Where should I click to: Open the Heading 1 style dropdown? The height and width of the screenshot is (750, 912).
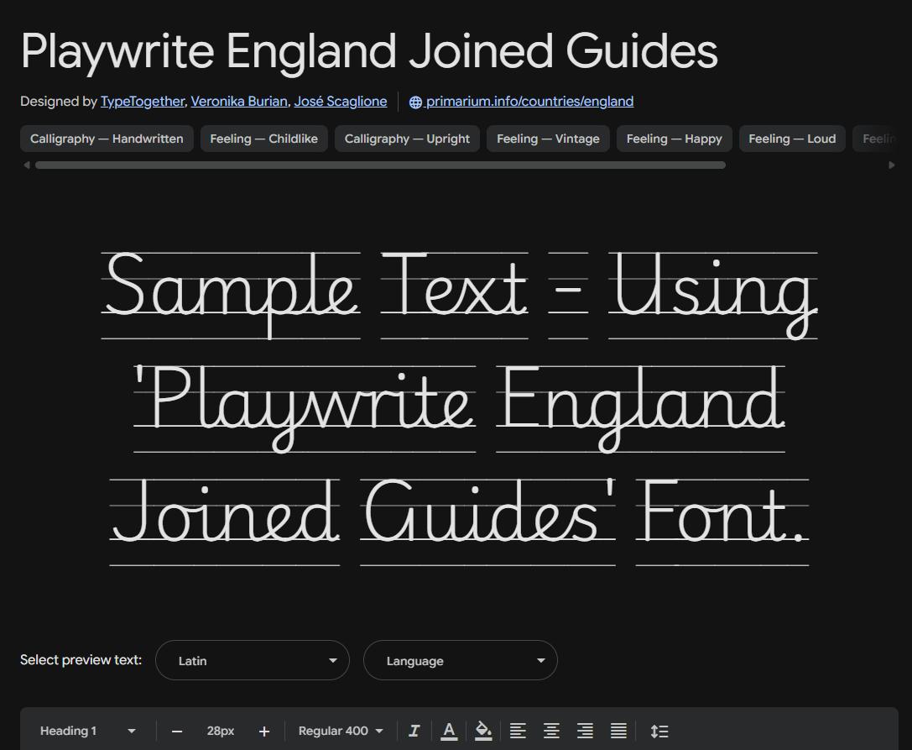pyautogui.click(x=88, y=731)
